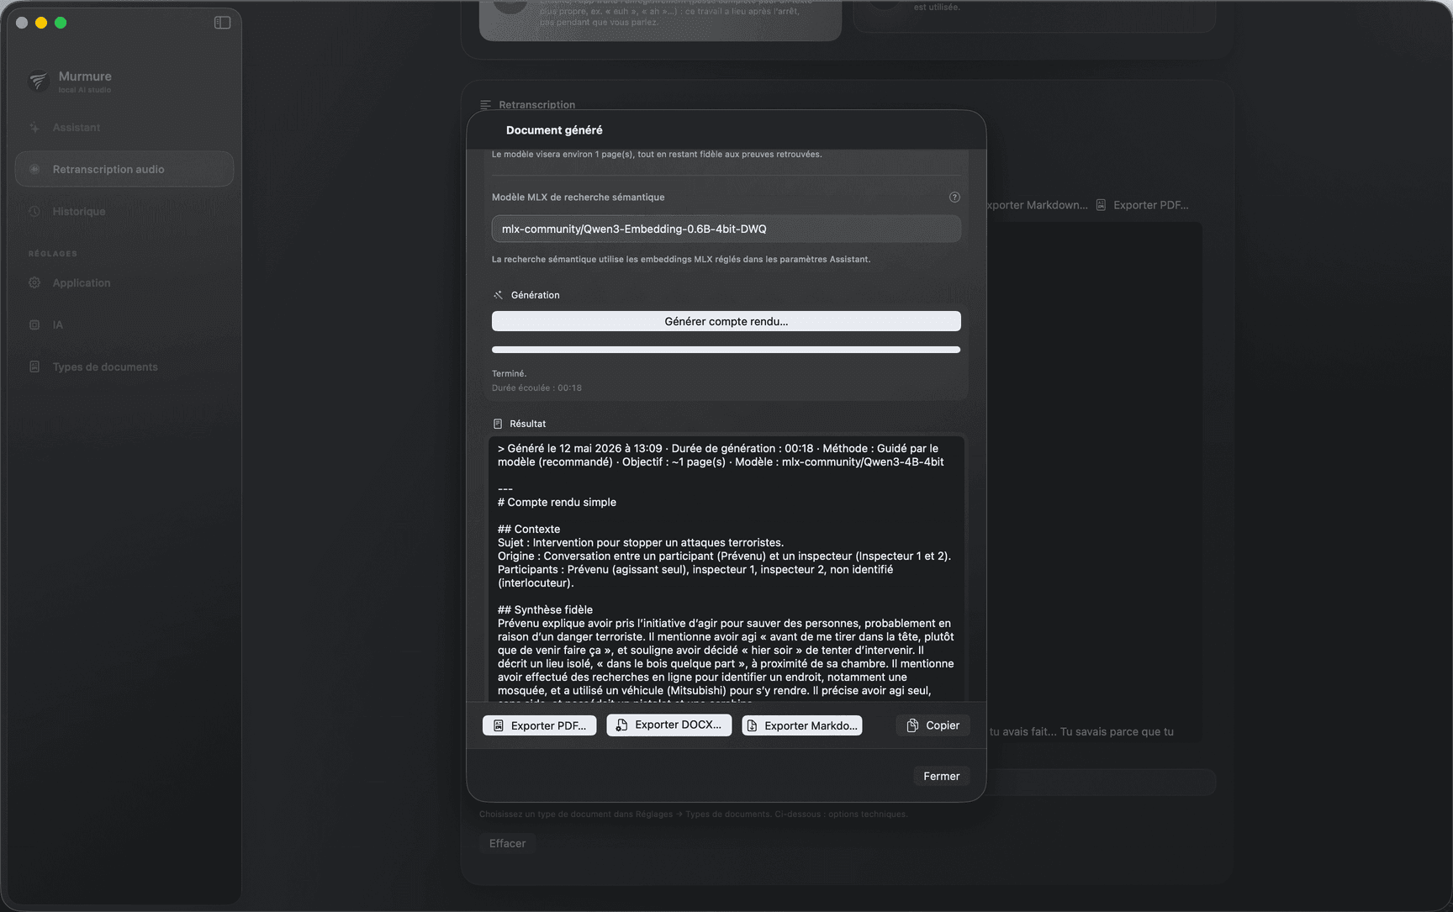The image size is (1453, 912).
Task: Open Historique in the sidebar
Action: coord(124,211)
